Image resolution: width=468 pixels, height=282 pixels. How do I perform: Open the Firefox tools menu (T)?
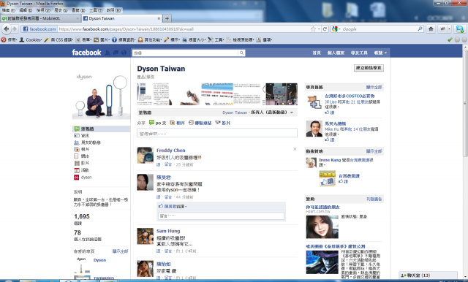coord(96,10)
